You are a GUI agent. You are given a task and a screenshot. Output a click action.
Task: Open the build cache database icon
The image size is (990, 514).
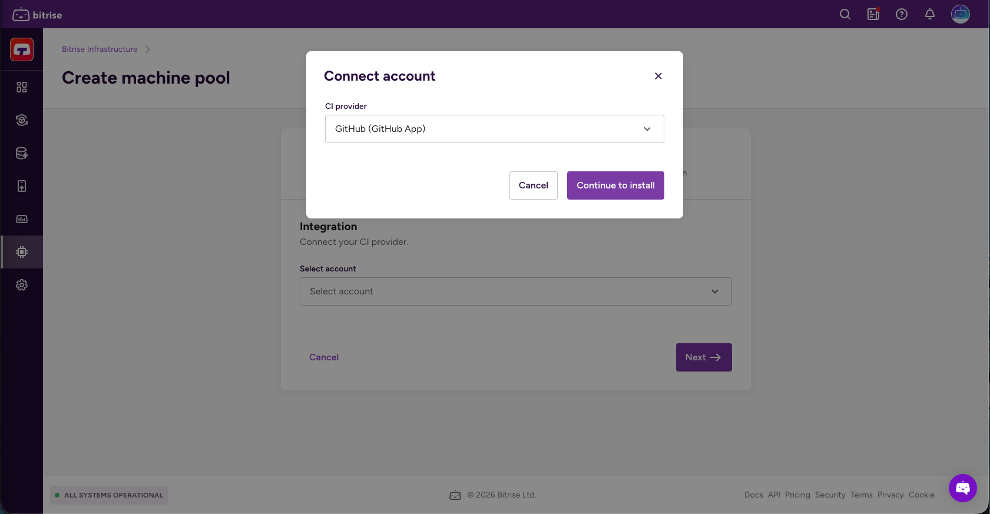pos(22,152)
